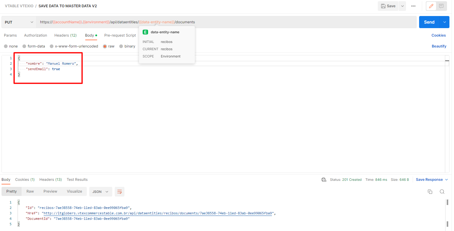Open the PUT method dropdown
This screenshot has width=454, height=231.
tap(19, 22)
